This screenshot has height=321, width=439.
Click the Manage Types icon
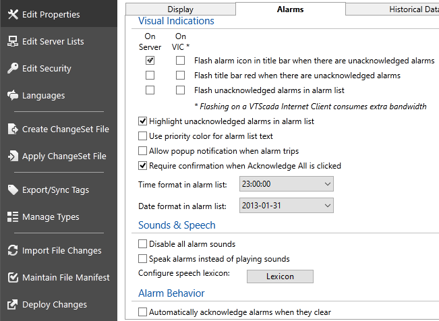point(12,216)
